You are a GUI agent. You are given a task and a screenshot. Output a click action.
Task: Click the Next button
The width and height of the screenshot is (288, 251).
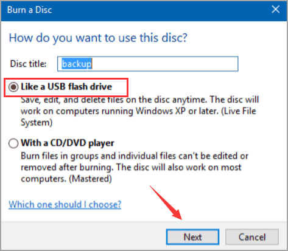click(x=192, y=237)
